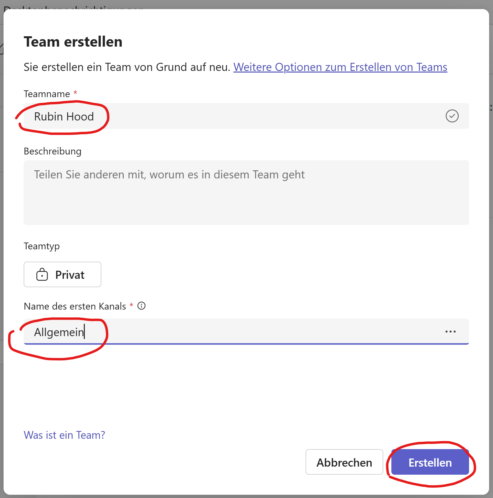The height and width of the screenshot is (498, 493).
Task: Follow "Weitere Optionen zum Erstellen von Teams" link
Action: (x=340, y=67)
